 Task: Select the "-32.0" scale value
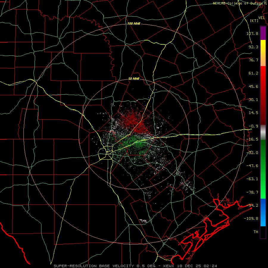(x=252, y=153)
